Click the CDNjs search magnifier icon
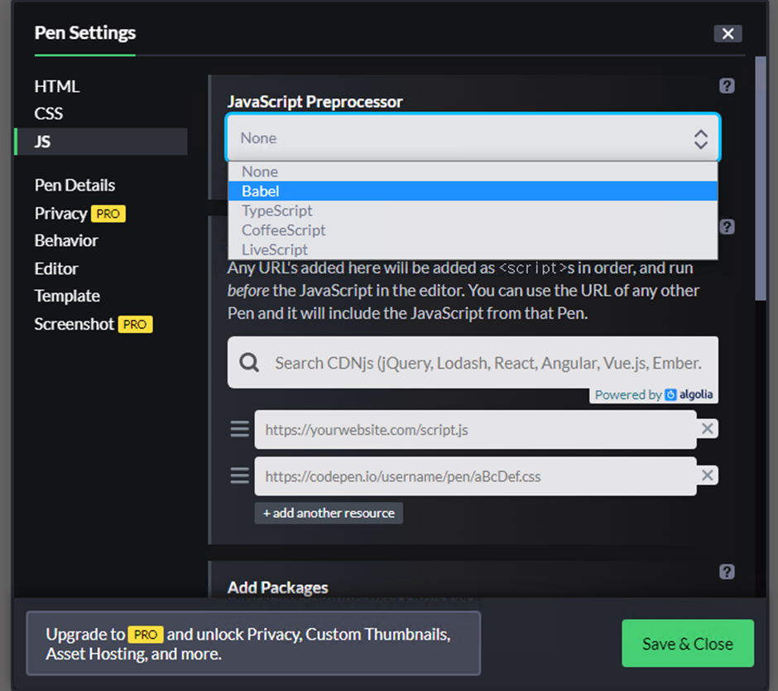This screenshot has width=778, height=691. pyautogui.click(x=249, y=363)
